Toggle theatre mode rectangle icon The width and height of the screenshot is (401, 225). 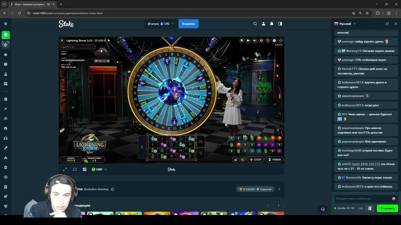pos(75,169)
